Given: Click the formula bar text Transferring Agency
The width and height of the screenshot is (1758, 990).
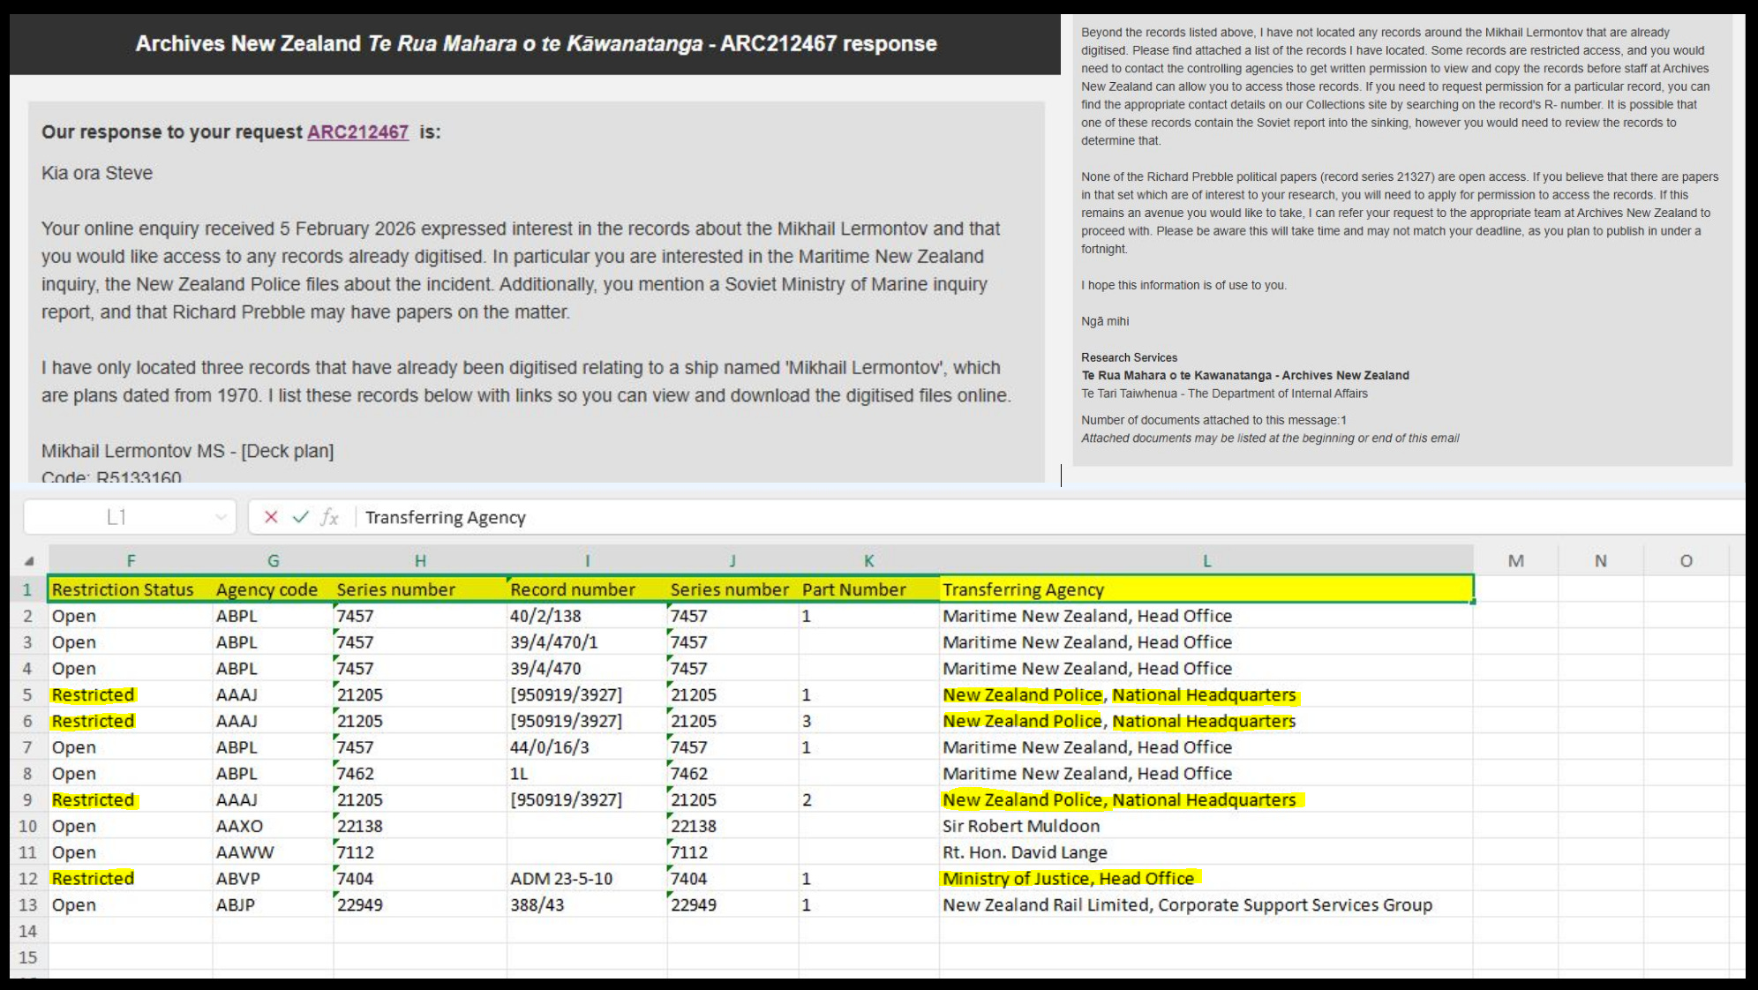Looking at the screenshot, I should point(445,518).
